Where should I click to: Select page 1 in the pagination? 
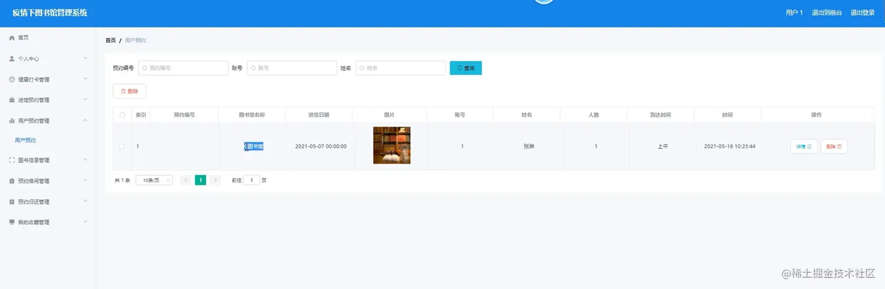coord(200,180)
